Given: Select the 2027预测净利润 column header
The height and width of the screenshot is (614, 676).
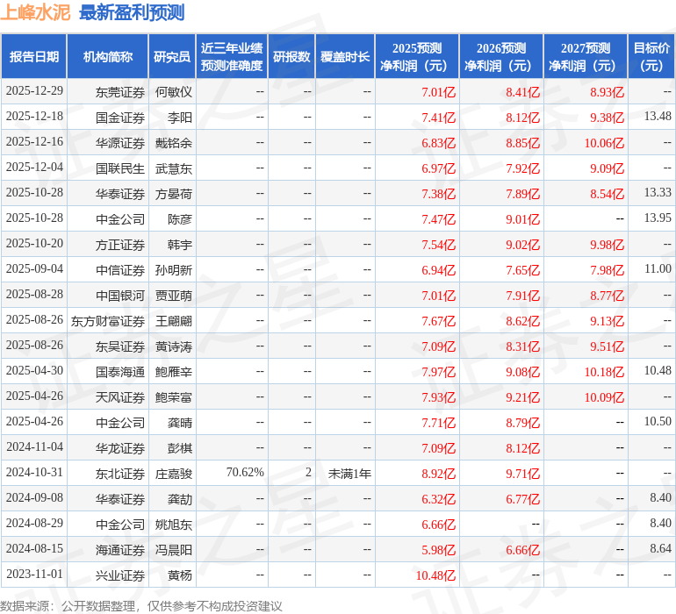Looking at the screenshot, I should tap(586, 57).
